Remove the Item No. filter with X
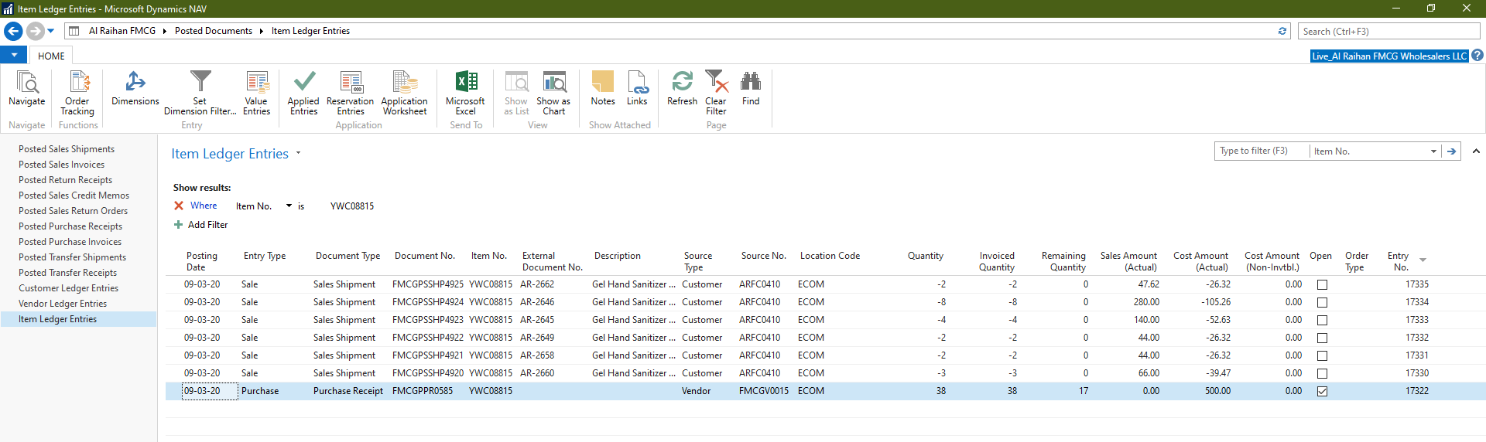The image size is (1486, 442). pyautogui.click(x=179, y=206)
